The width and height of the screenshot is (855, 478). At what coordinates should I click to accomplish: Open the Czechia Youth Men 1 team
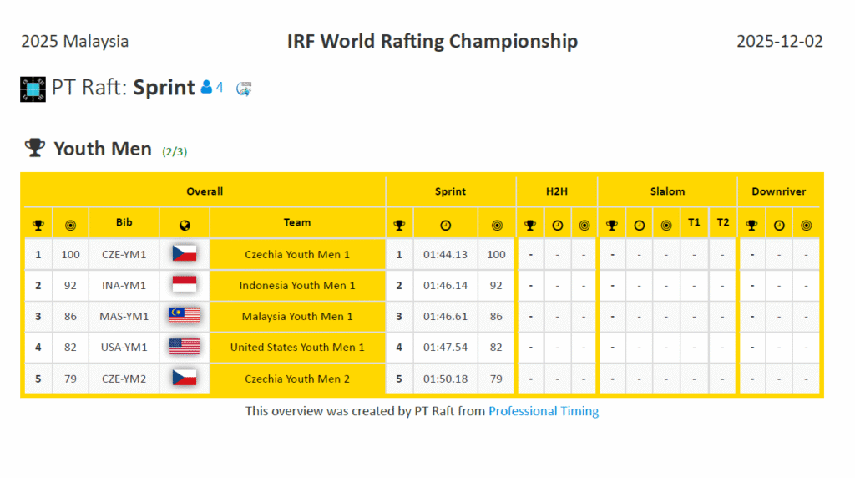pos(297,254)
